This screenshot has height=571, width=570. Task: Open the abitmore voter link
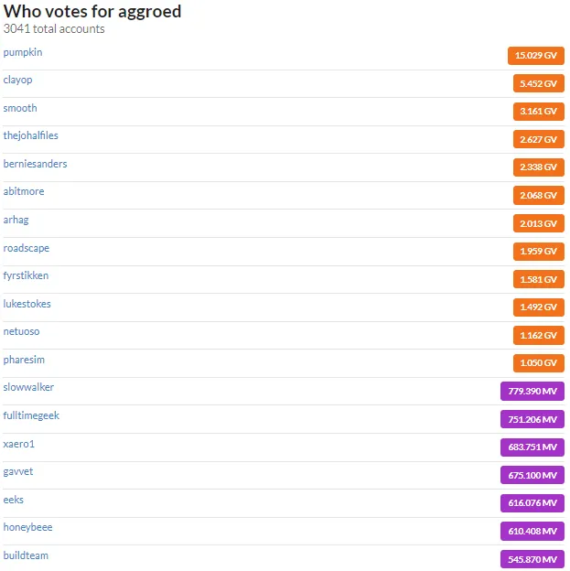(x=24, y=191)
